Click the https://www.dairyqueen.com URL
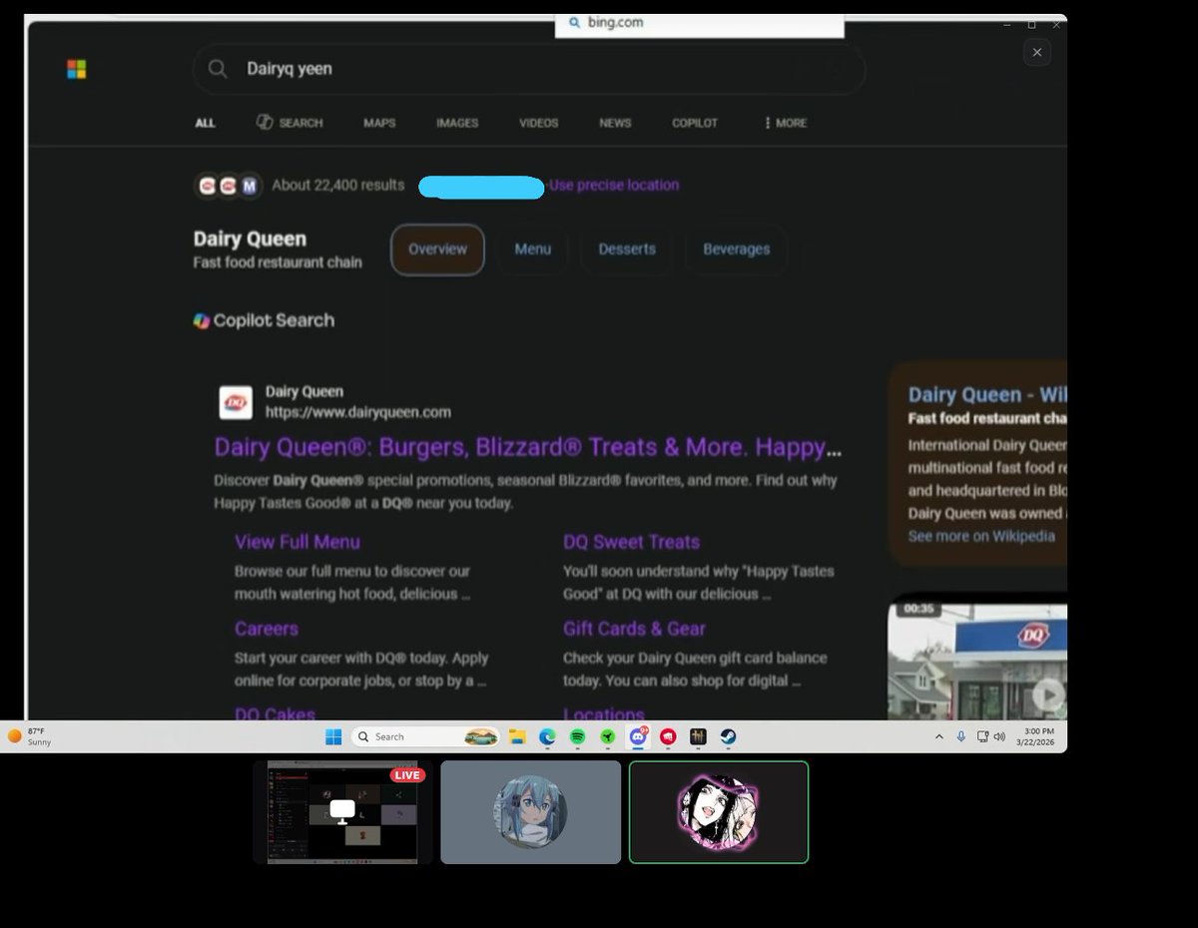The image size is (1198, 928). pyautogui.click(x=358, y=412)
